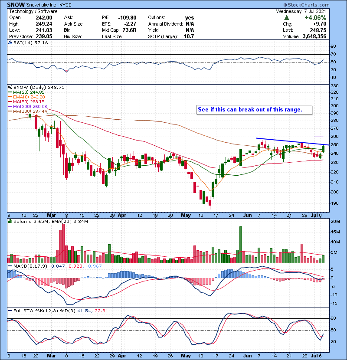Click the SNOW ticker symbol title
Image resolution: width=347 pixels, height=360 pixels.
(x=16, y=5)
